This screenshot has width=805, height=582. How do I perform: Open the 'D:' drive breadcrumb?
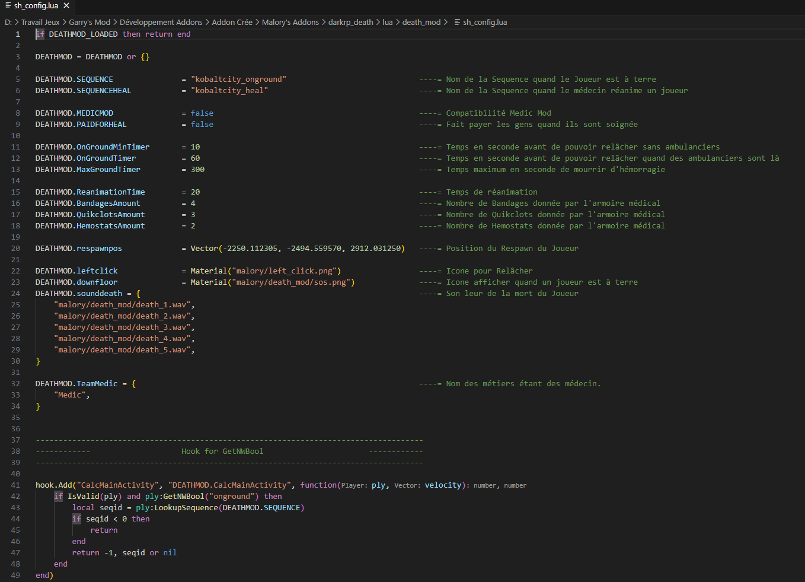pyautogui.click(x=8, y=22)
